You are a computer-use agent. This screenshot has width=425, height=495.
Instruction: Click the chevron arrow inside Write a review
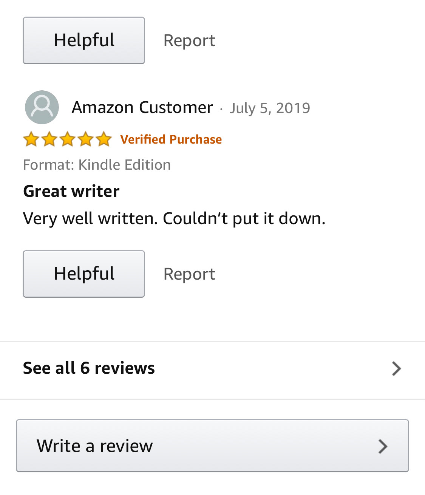tap(383, 446)
